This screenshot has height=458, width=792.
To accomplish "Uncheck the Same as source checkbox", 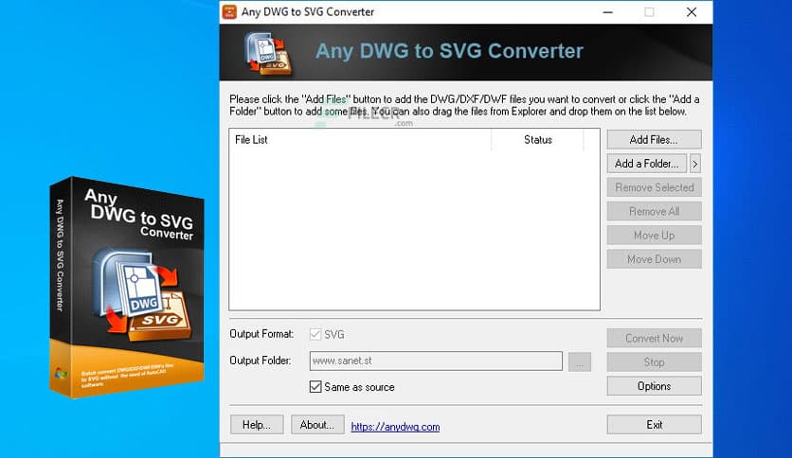I will [x=315, y=387].
